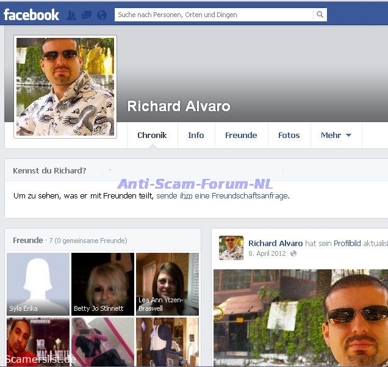The width and height of the screenshot is (388, 367).
Task: Open the Profilbild link in the post
Action: click(348, 243)
